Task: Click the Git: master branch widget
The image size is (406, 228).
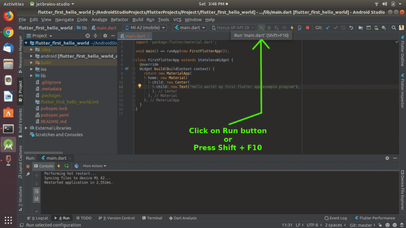Action: click(361, 225)
